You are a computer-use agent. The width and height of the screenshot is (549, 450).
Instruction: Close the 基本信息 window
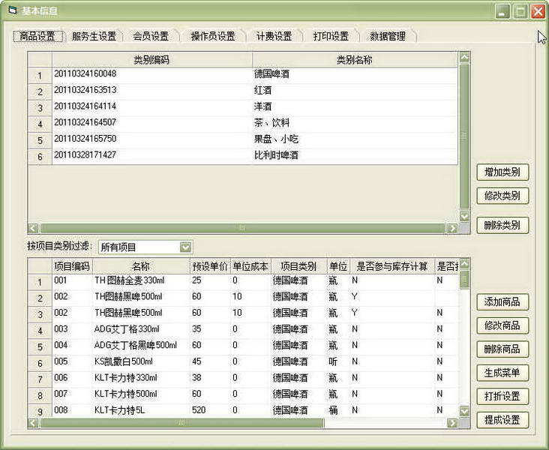point(538,11)
